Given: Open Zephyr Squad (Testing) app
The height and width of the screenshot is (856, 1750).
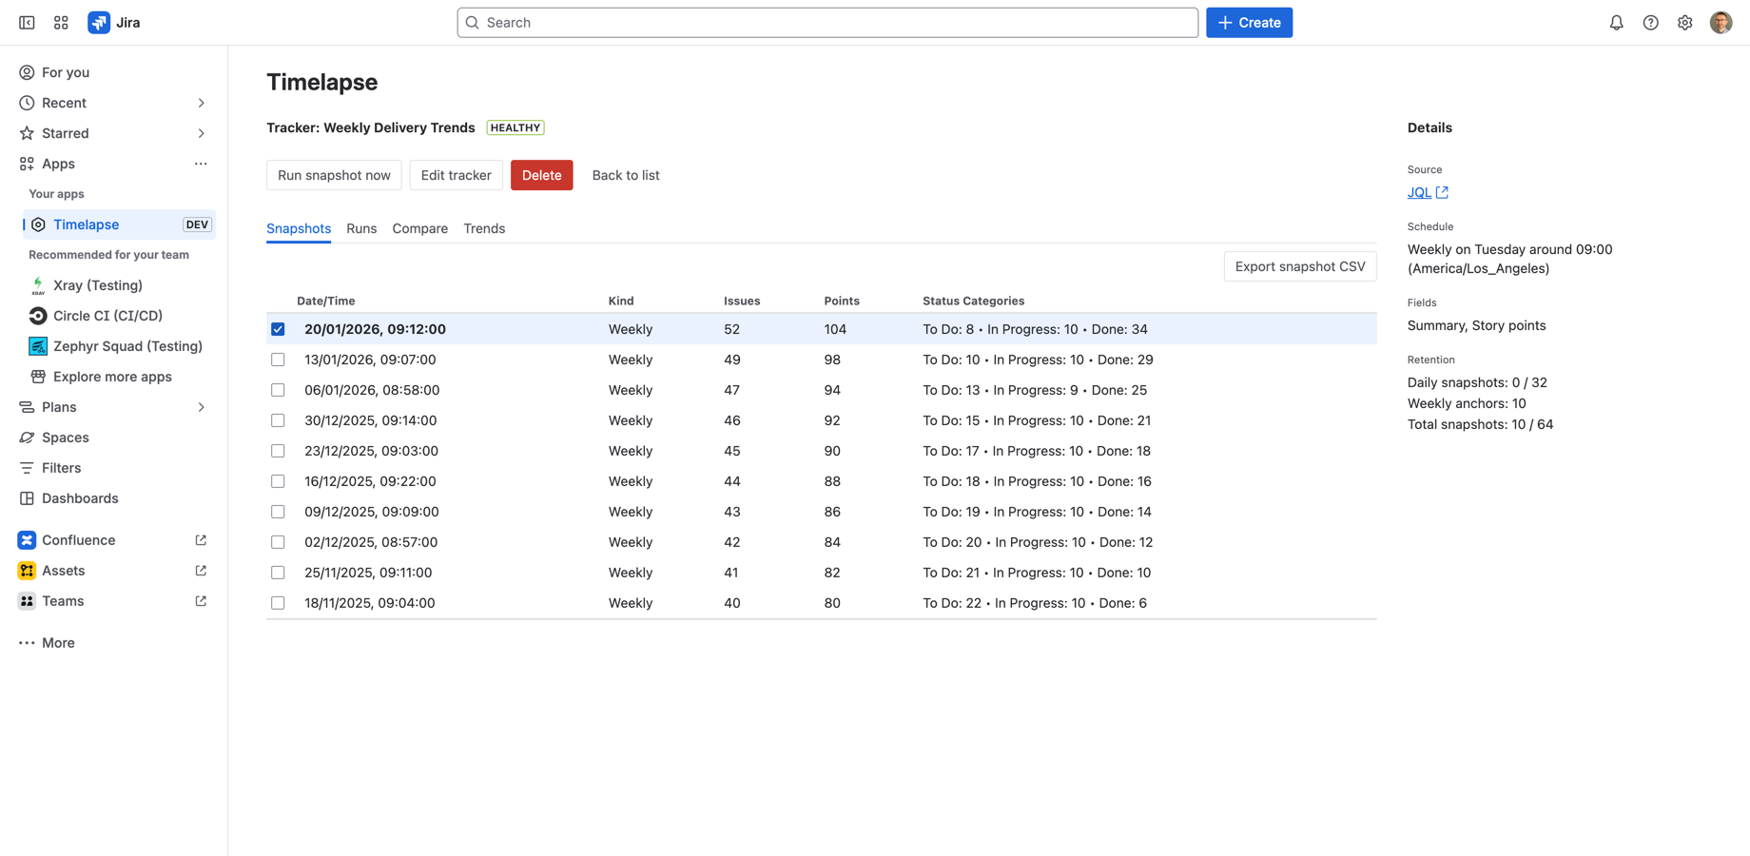Looking at the screenshot, I should (128, 346).
